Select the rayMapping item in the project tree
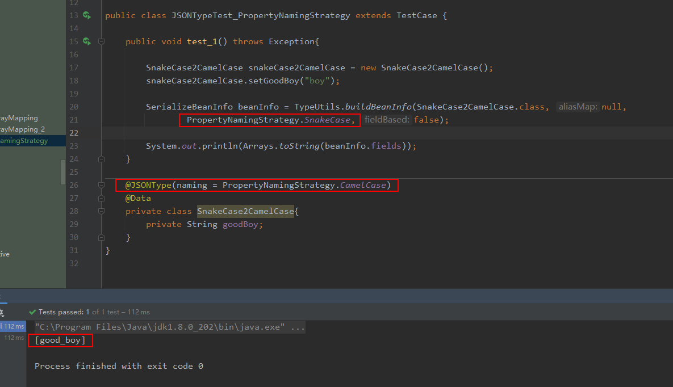 point(19,118)
